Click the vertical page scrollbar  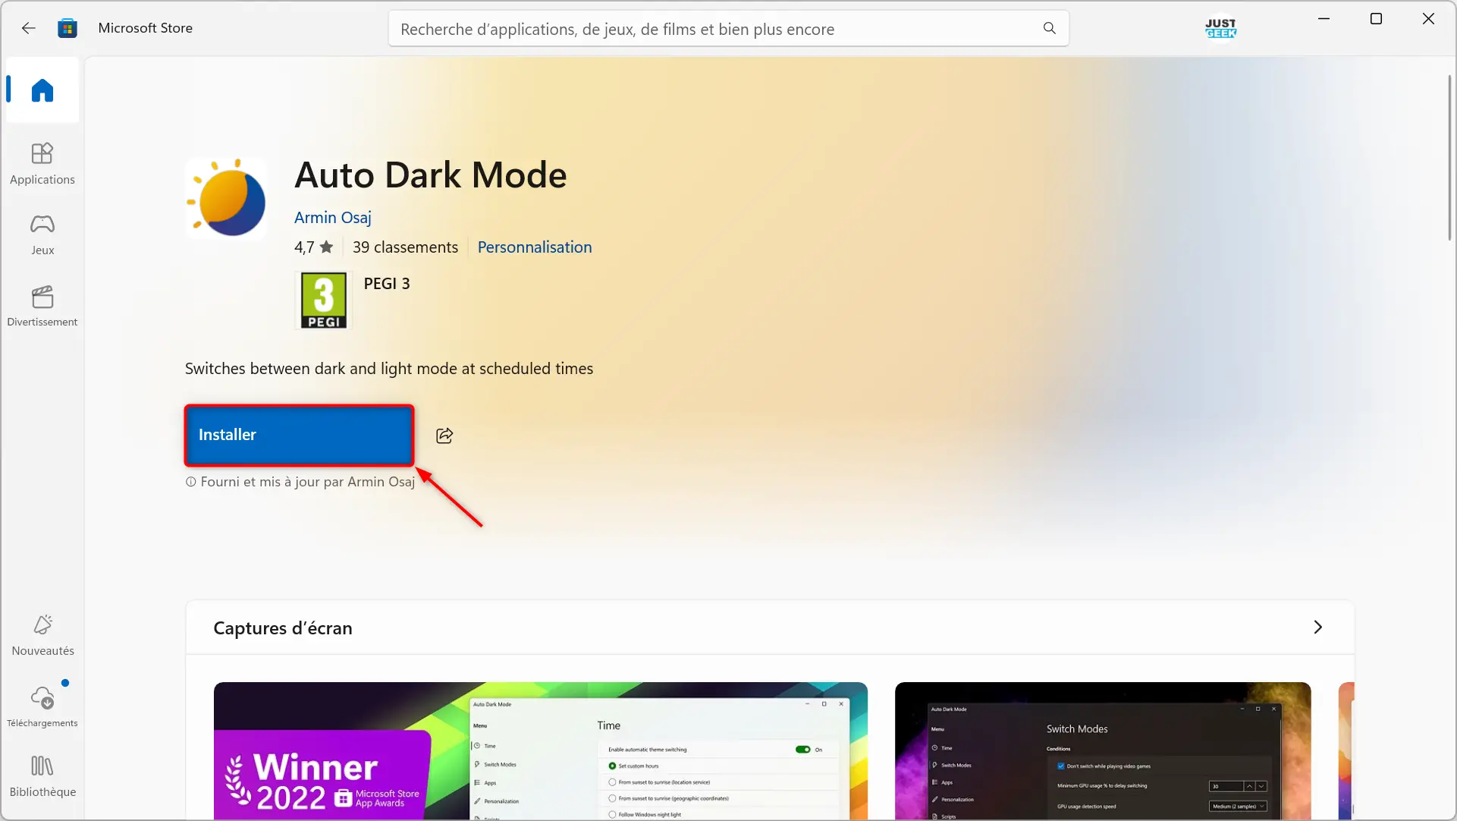(x=1449, y=158)
